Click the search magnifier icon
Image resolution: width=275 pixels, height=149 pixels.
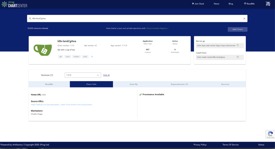tap(30, 18)
